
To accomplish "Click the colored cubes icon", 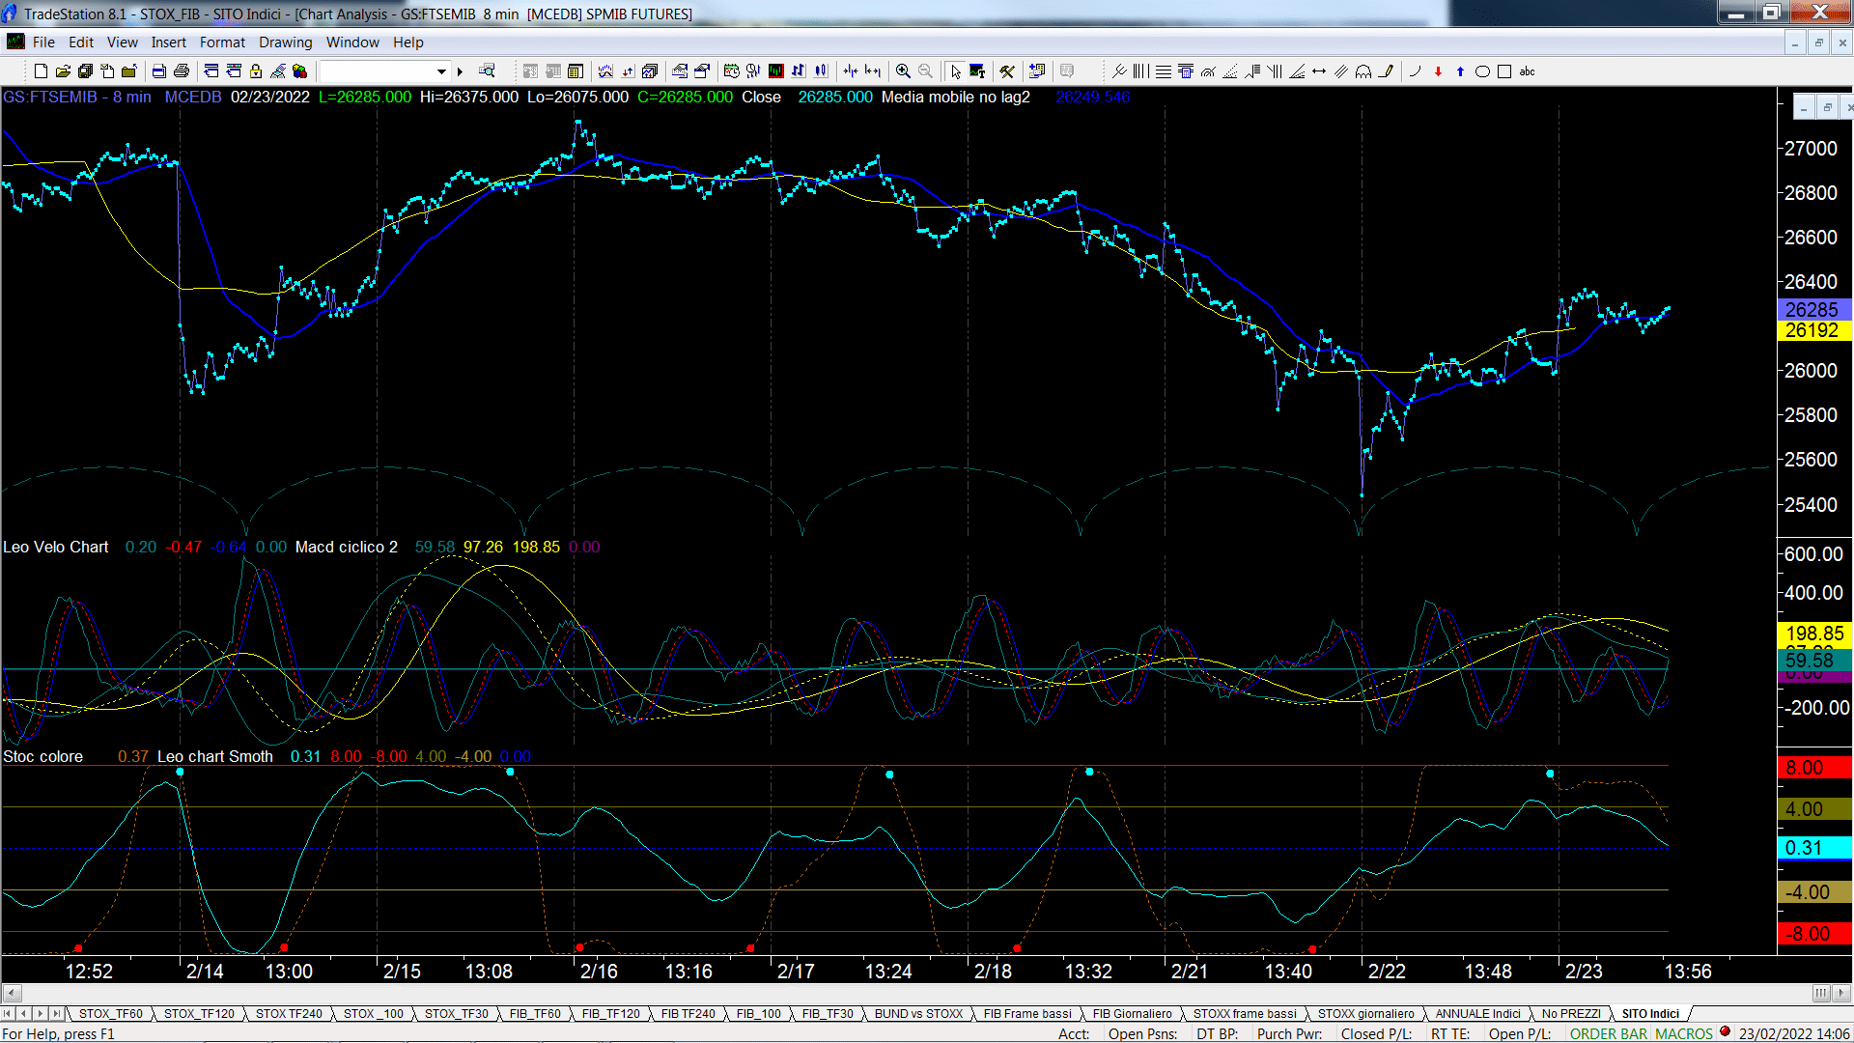I will coord(300,71).
